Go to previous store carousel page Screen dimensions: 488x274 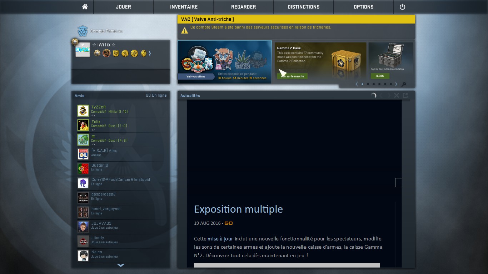(357, 84)
